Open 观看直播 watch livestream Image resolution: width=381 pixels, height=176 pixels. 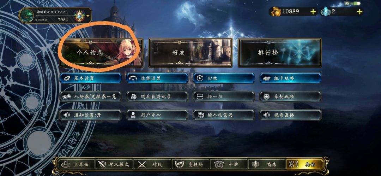290,115
